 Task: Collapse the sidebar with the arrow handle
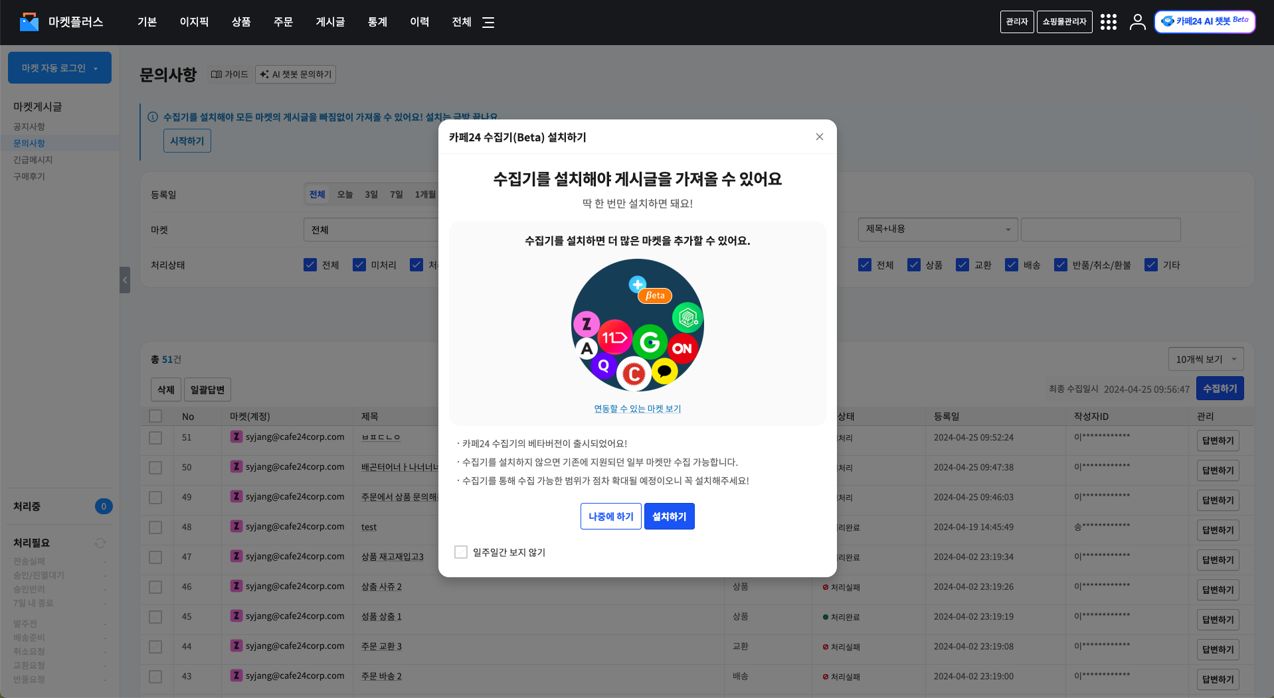pyautogui.click(x=125, y=280)
